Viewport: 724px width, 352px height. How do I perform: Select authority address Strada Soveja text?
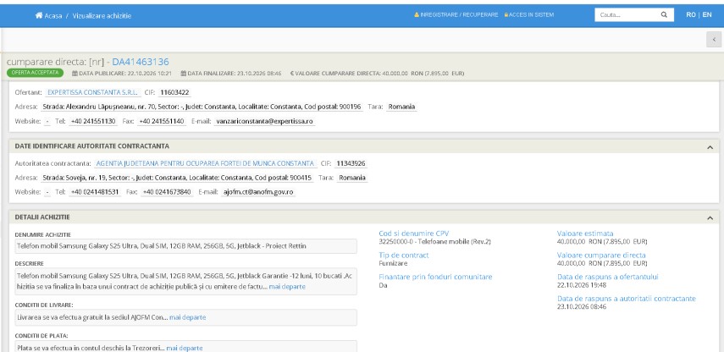[177, 178]
